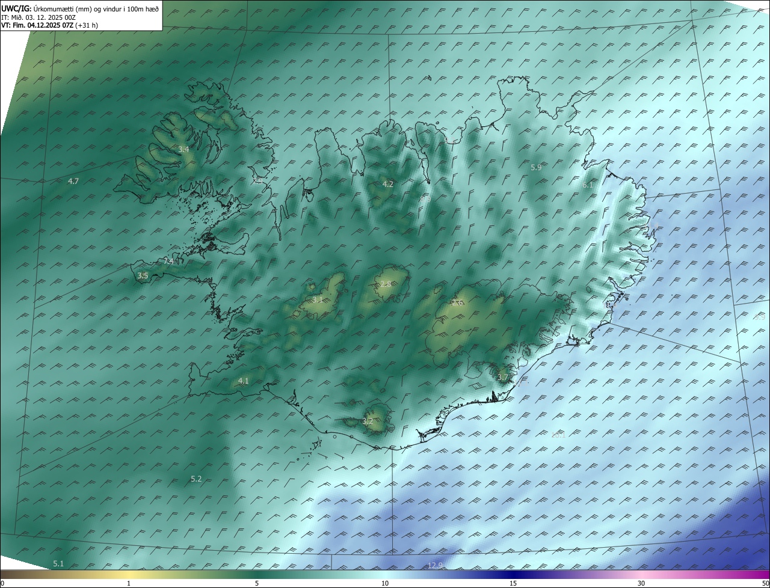The width and height of the screenshot is (770, 588).
Task: Click the 3.2 value near the south coast
Action: click(x=368, y=421)
